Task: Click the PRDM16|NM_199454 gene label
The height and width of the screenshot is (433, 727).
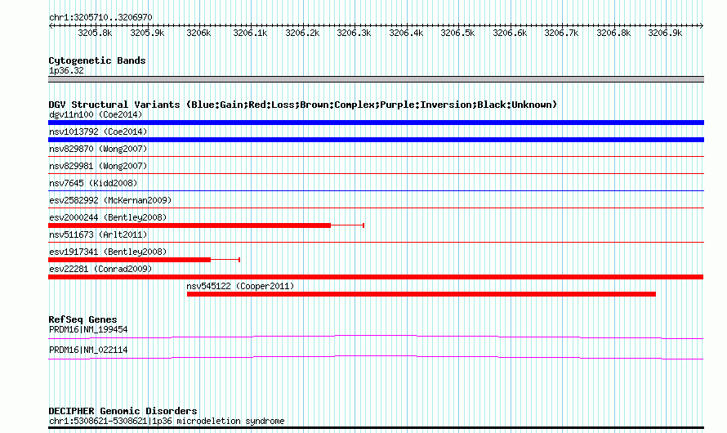Action: pos(88,329)
